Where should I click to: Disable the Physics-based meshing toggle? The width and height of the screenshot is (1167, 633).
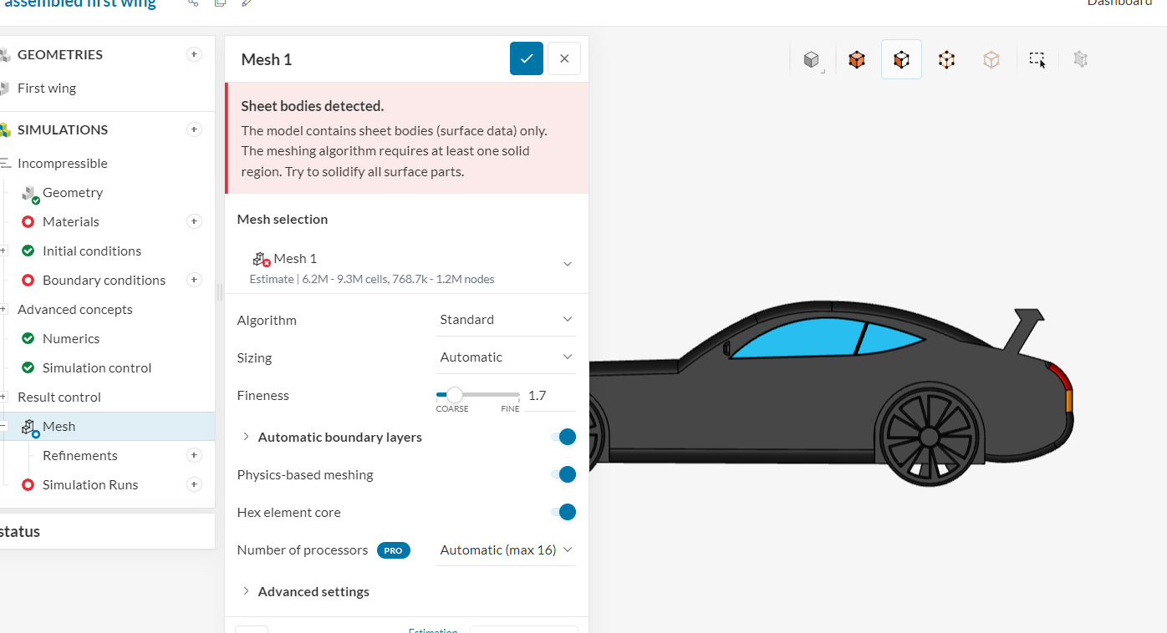pos(567,474)
